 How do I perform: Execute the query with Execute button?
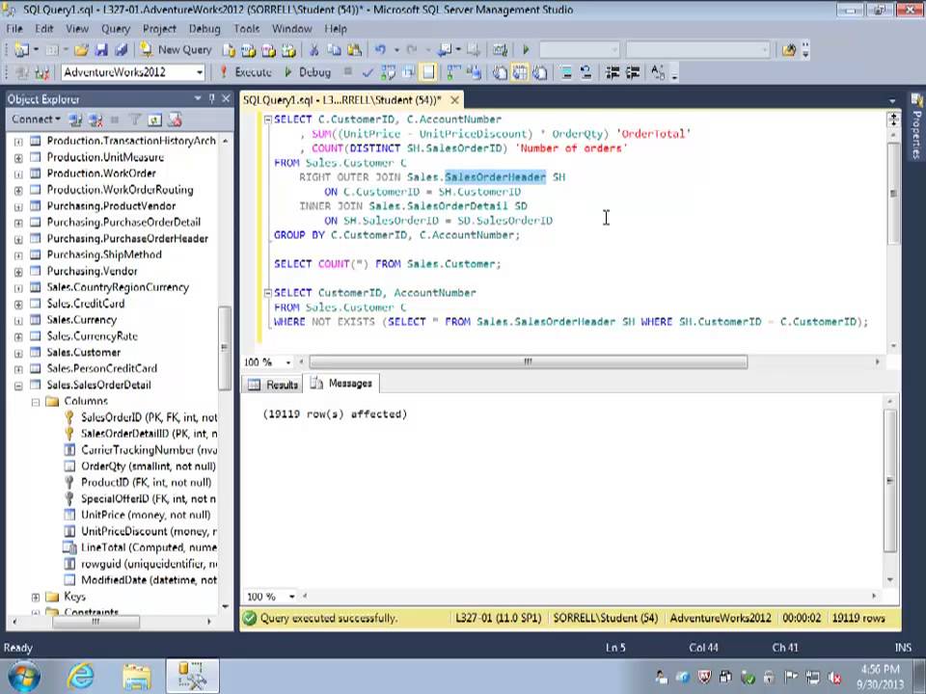point(246,72)
